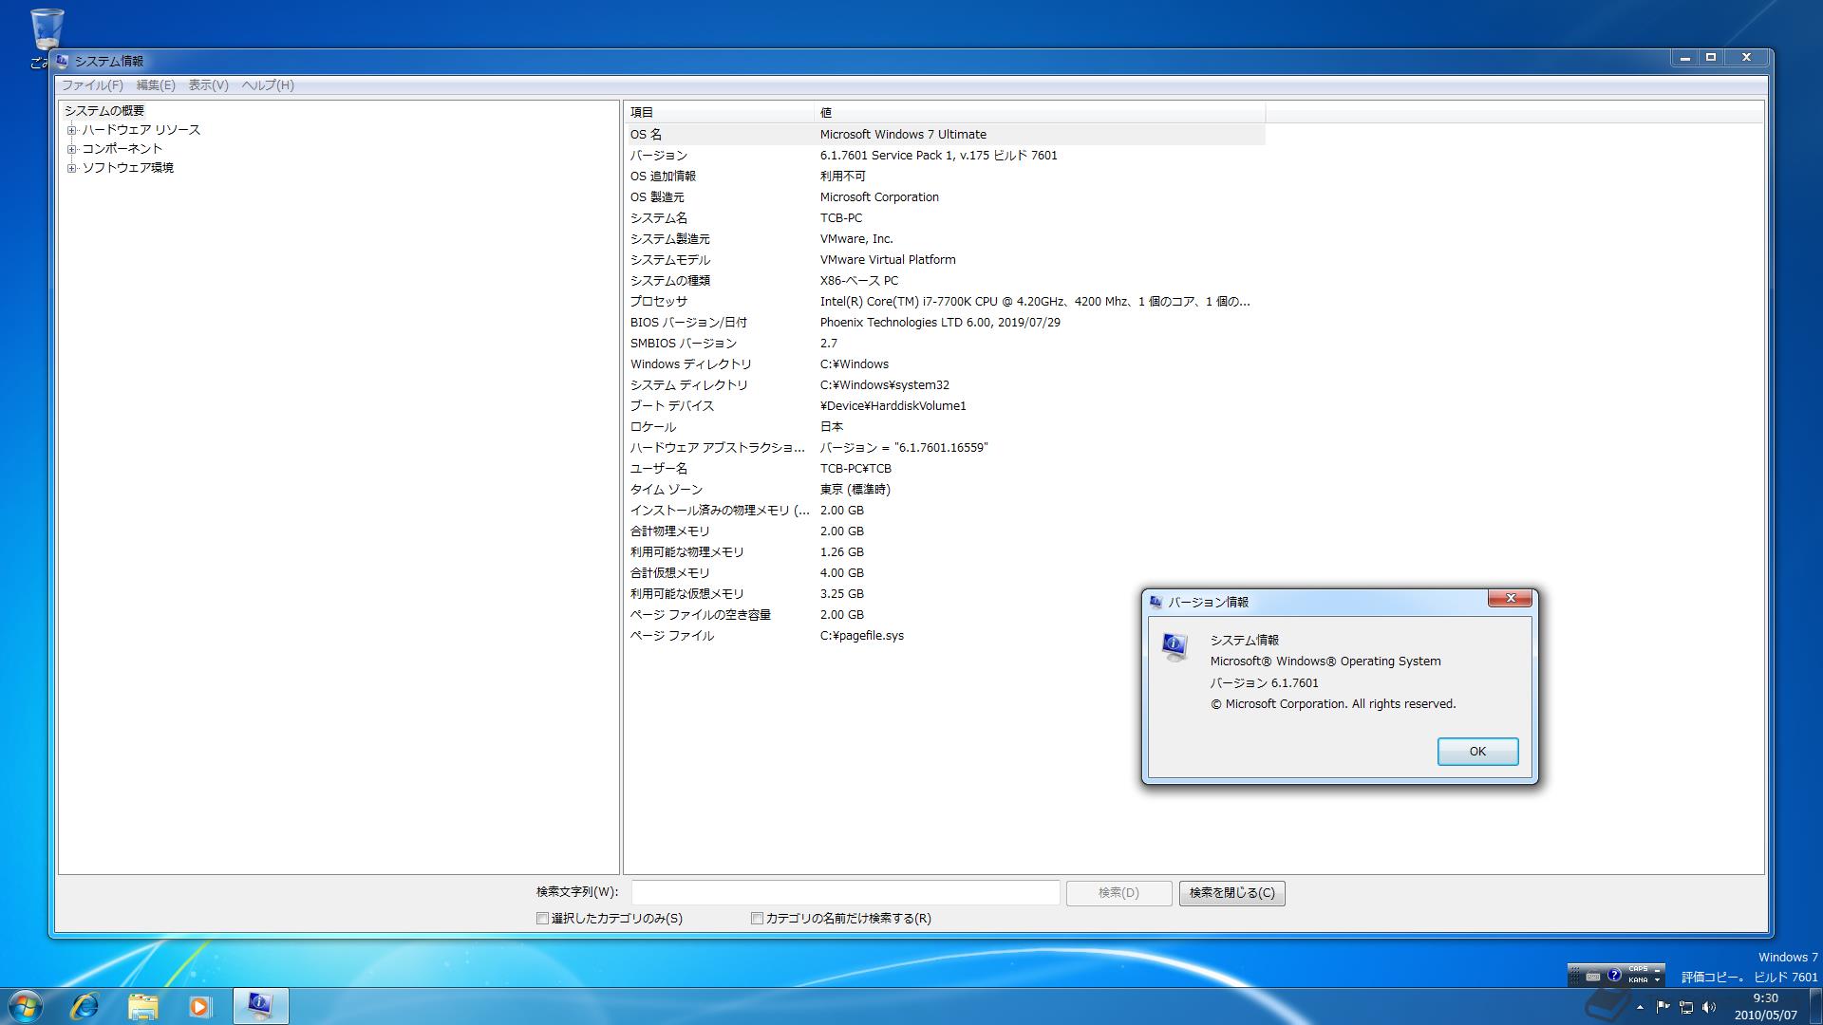Show hidden tray icons arrow

[x=1640, y=1007]
